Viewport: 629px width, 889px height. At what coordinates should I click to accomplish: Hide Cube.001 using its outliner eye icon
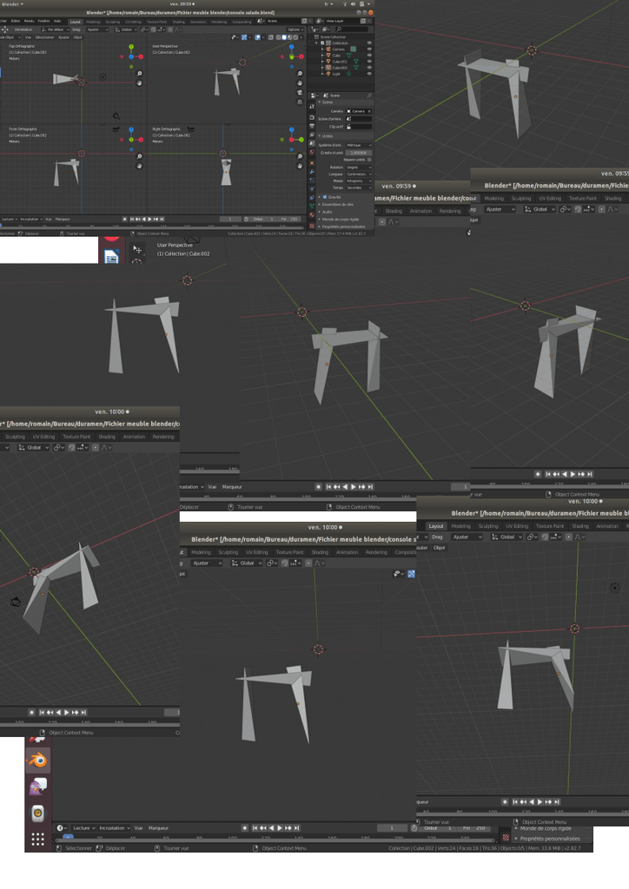click(369, 62)
